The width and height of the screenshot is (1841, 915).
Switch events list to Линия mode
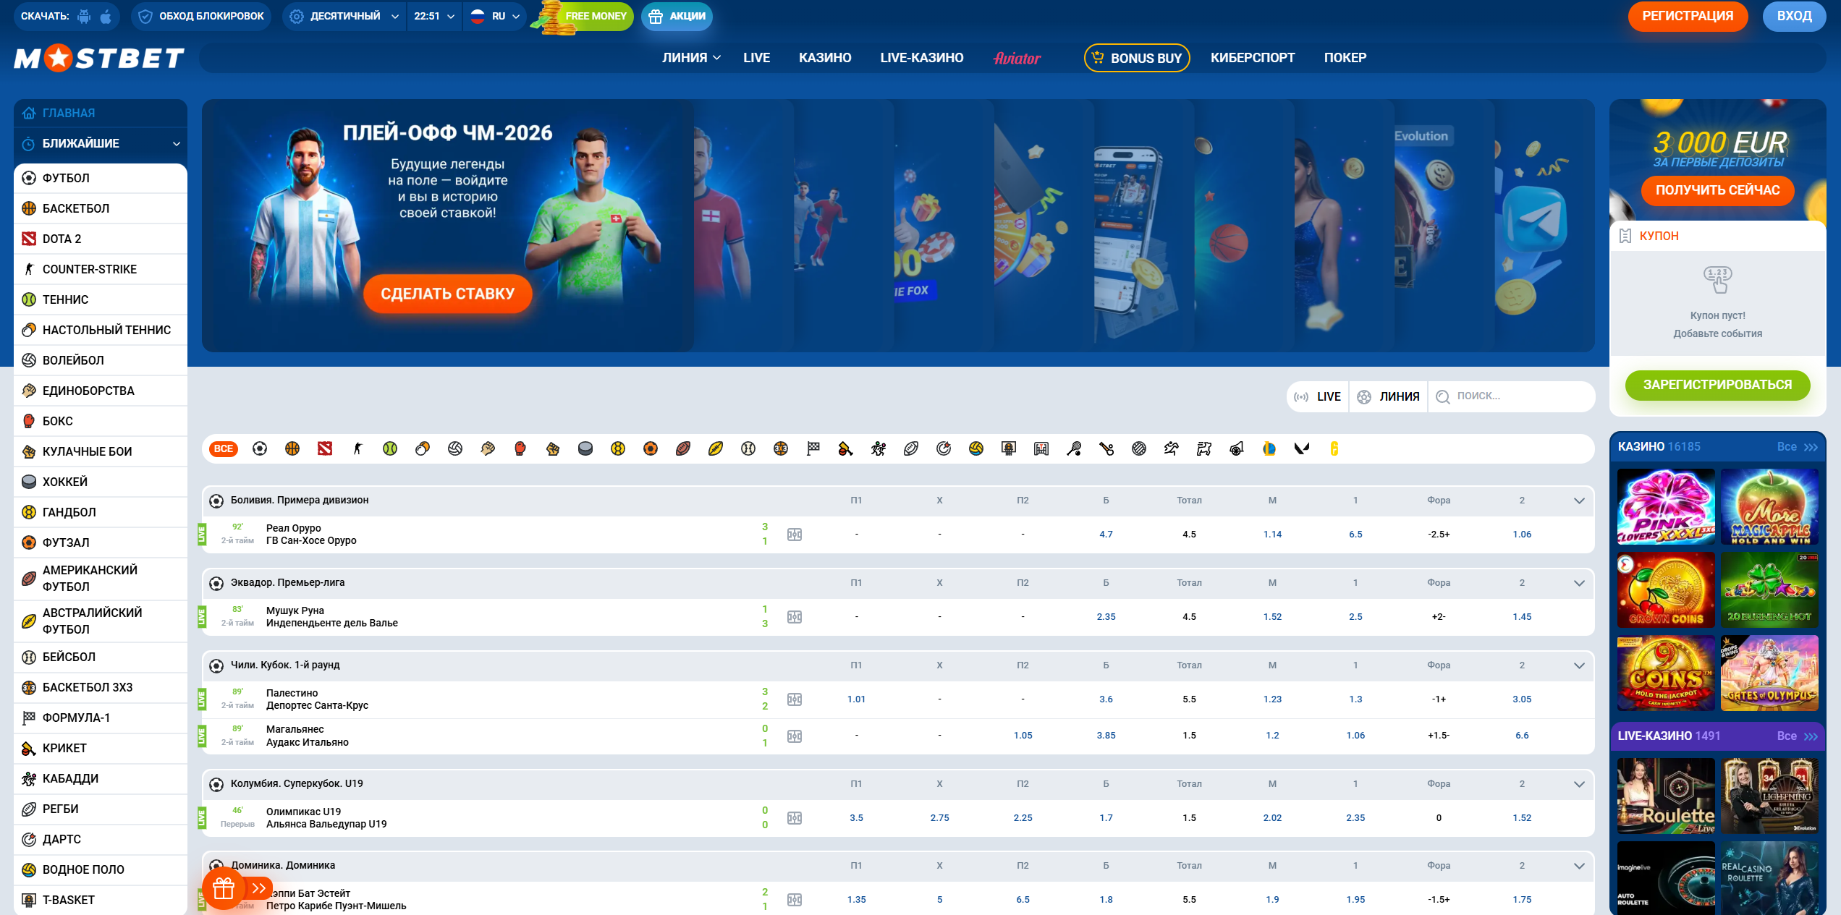coord(1389,396)
